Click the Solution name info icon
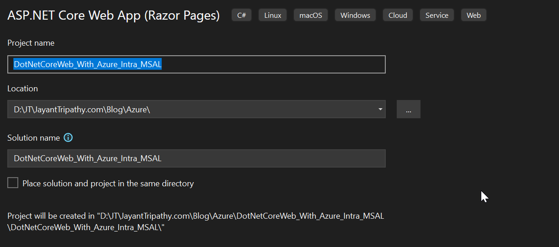 click(68, 137)
